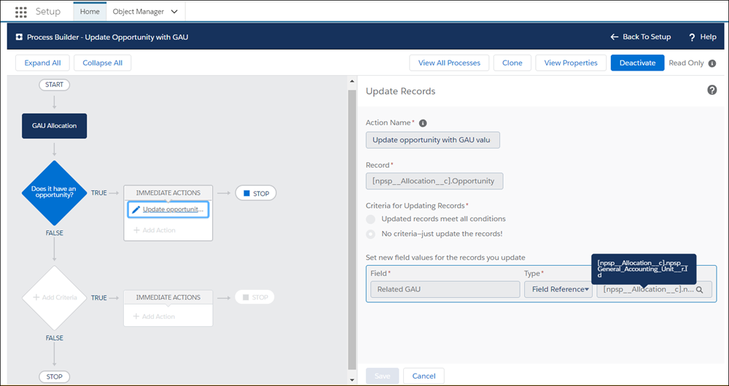Clone this process
The height and width of the screenshot is (386, 729).
click(512, 63)
